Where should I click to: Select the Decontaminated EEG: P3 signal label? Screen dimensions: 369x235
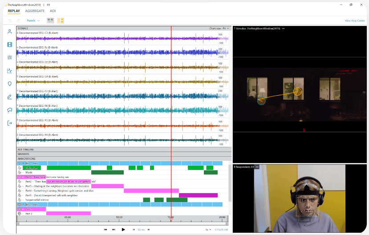tap(38, 121)
